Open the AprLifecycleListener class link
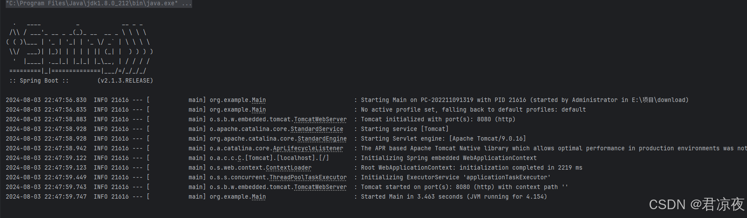 [x=308, y=149]
